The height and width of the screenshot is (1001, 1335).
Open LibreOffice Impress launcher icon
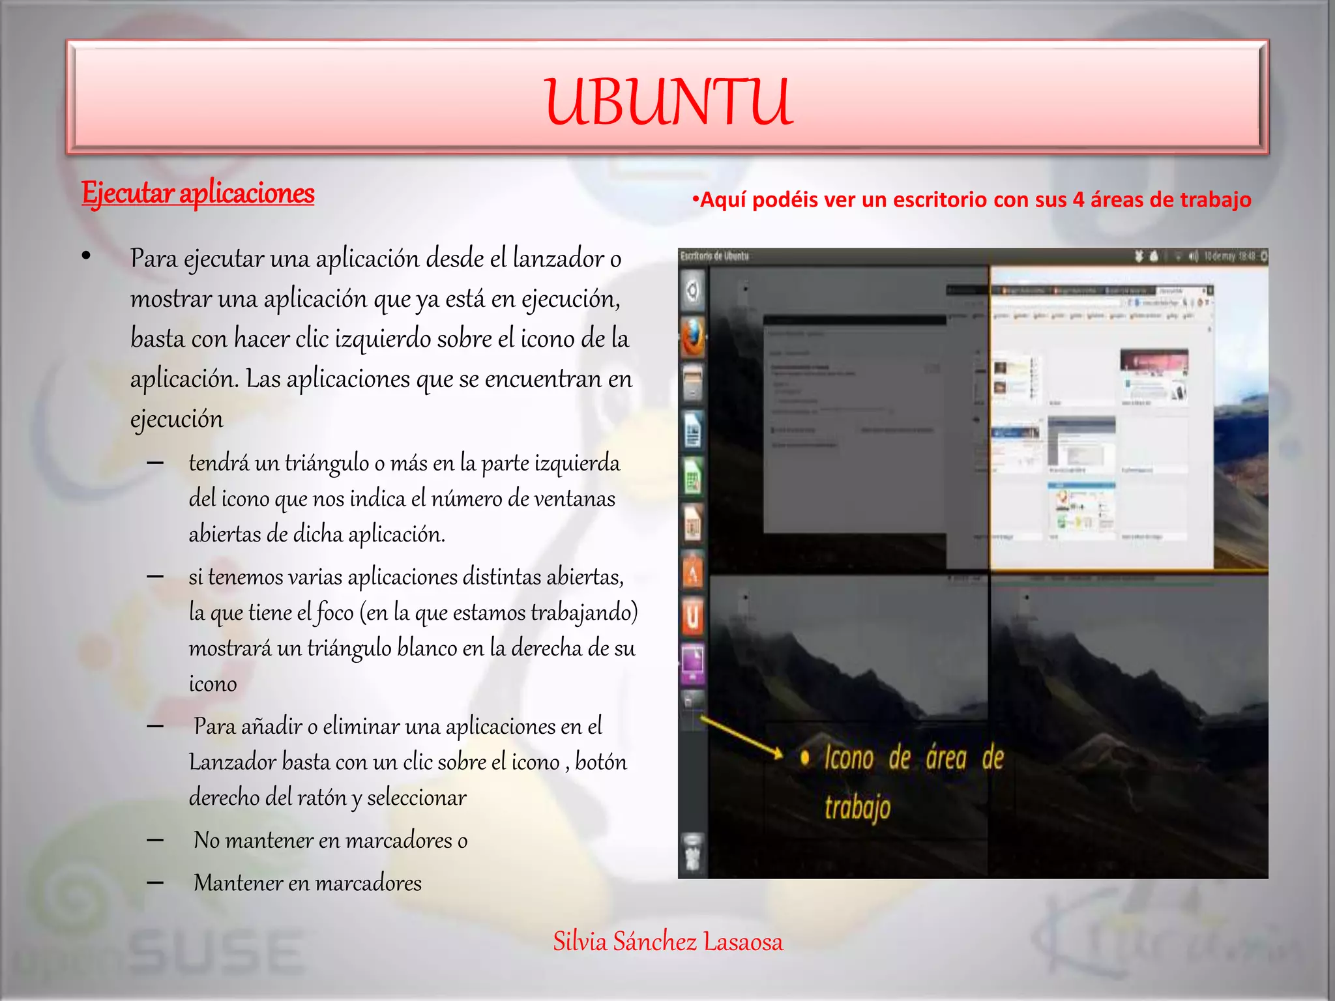(693, 523)
